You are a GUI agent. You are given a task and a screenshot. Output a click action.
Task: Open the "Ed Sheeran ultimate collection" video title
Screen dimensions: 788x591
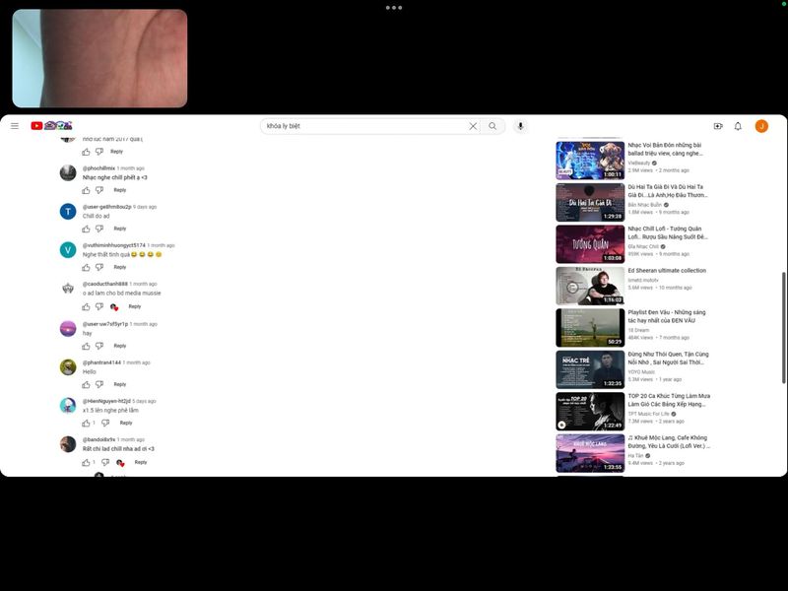(x=667, y=271)
